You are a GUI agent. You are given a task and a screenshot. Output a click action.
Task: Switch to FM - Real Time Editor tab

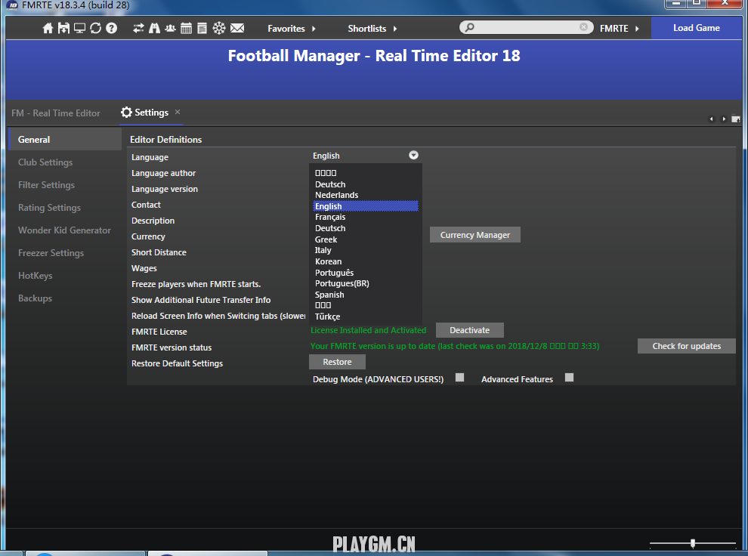coord(56,113)
